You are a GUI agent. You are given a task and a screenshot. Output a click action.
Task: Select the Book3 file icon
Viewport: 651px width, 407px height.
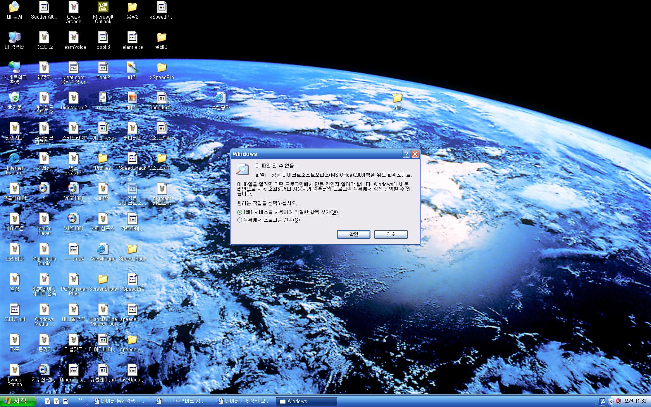click(103, 41)
